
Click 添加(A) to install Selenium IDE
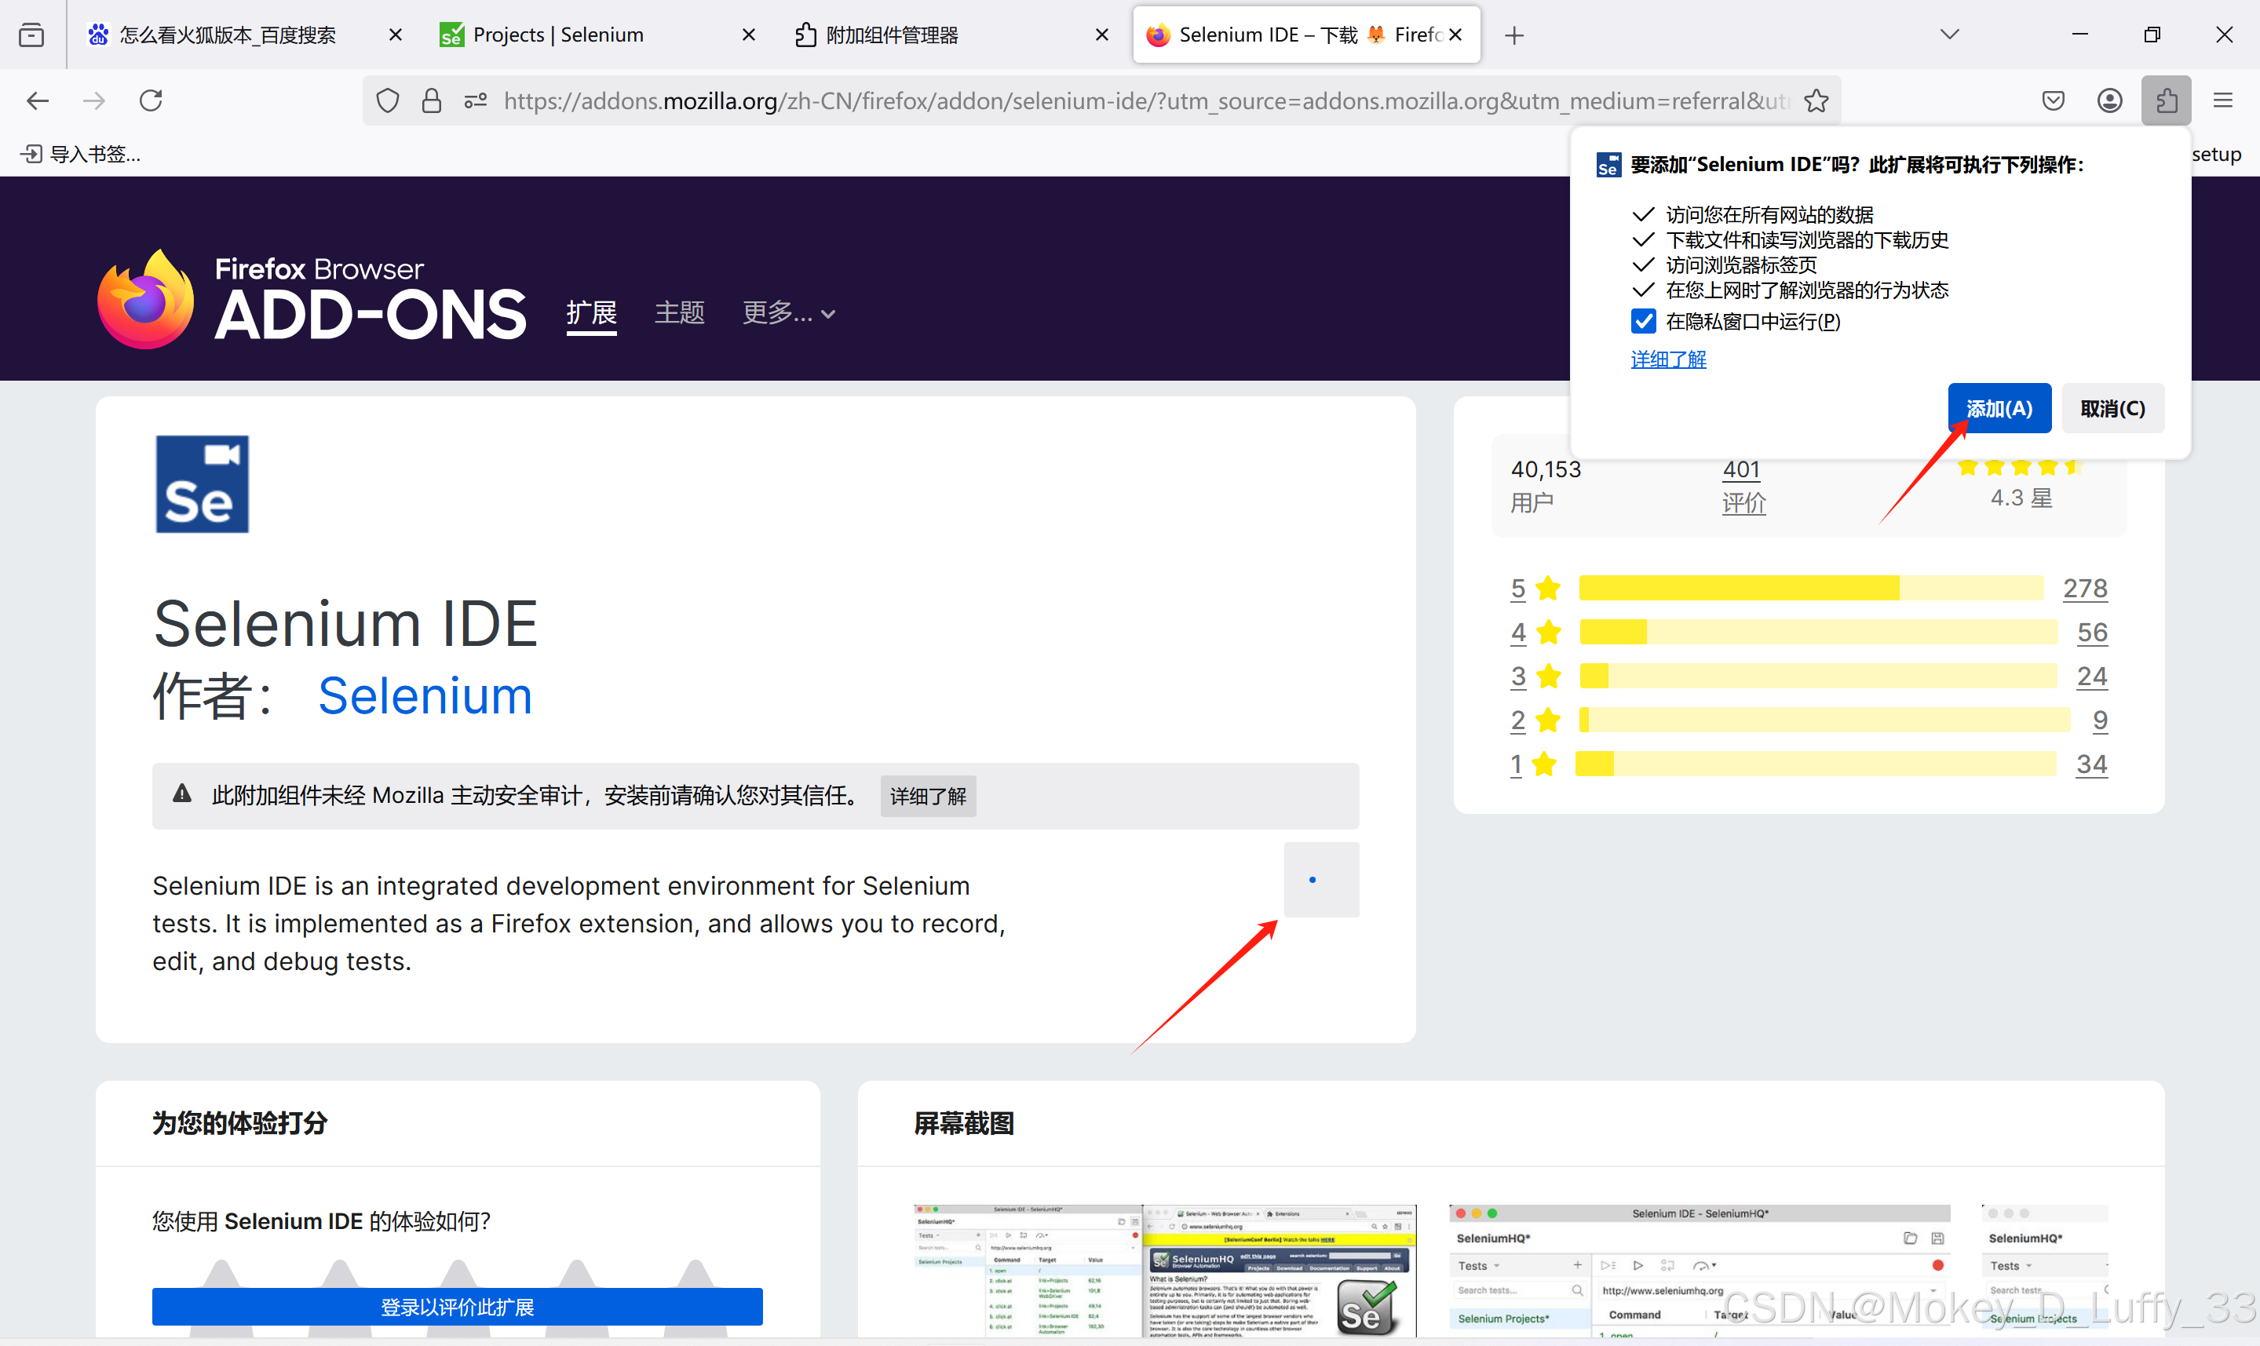pos(1999,407)
